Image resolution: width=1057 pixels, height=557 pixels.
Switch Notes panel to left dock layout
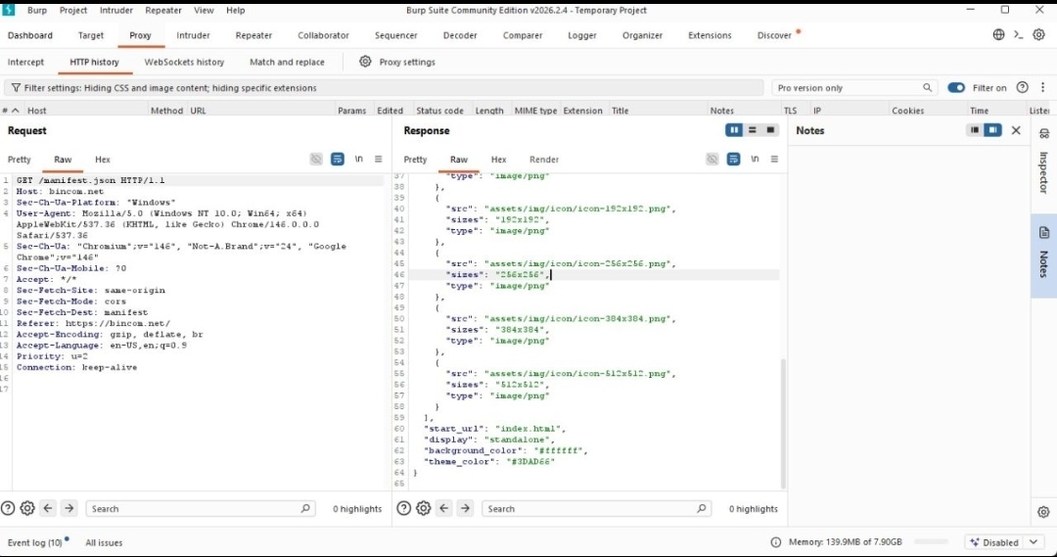(x=975, y=130)
